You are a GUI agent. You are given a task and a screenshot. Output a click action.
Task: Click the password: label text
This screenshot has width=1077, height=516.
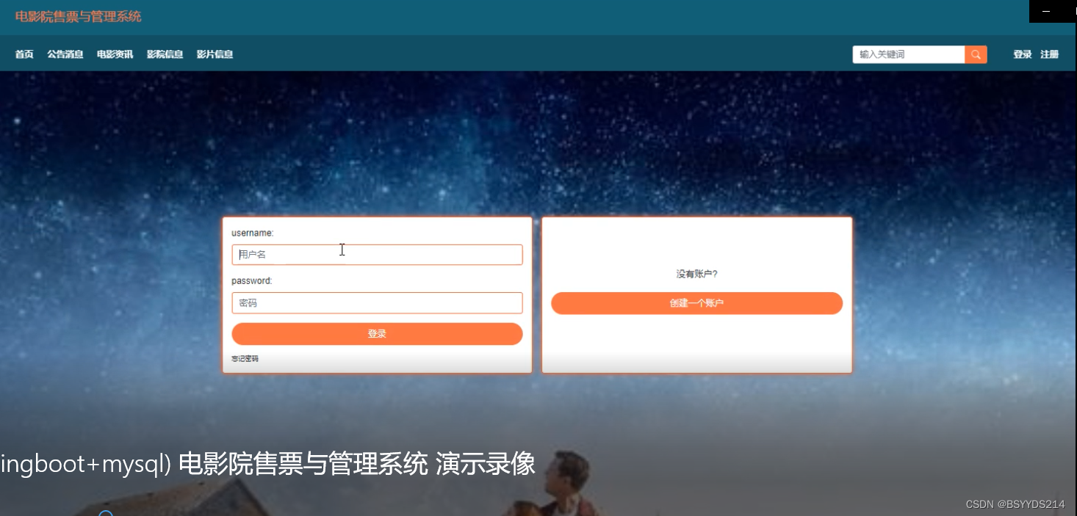252,280
